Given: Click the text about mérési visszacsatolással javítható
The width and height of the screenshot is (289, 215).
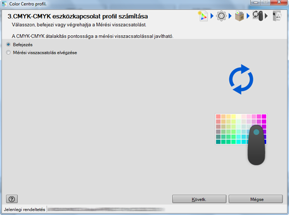Looking at the screenshot, I should 93,36.
